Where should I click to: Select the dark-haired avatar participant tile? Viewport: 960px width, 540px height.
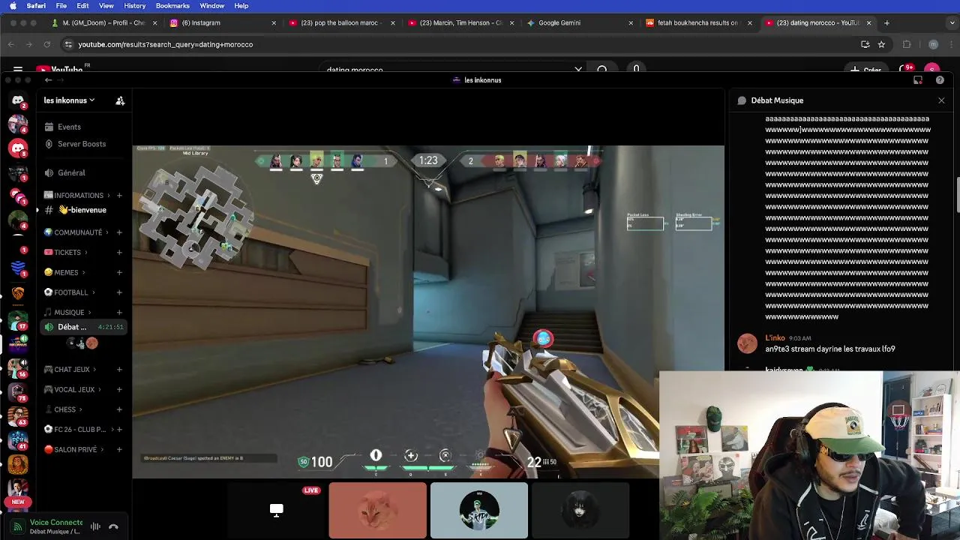(x=580, y=510)
